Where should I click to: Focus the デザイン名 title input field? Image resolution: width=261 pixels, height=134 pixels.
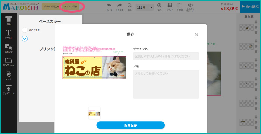pyautogui.click(x=166, y=56)
